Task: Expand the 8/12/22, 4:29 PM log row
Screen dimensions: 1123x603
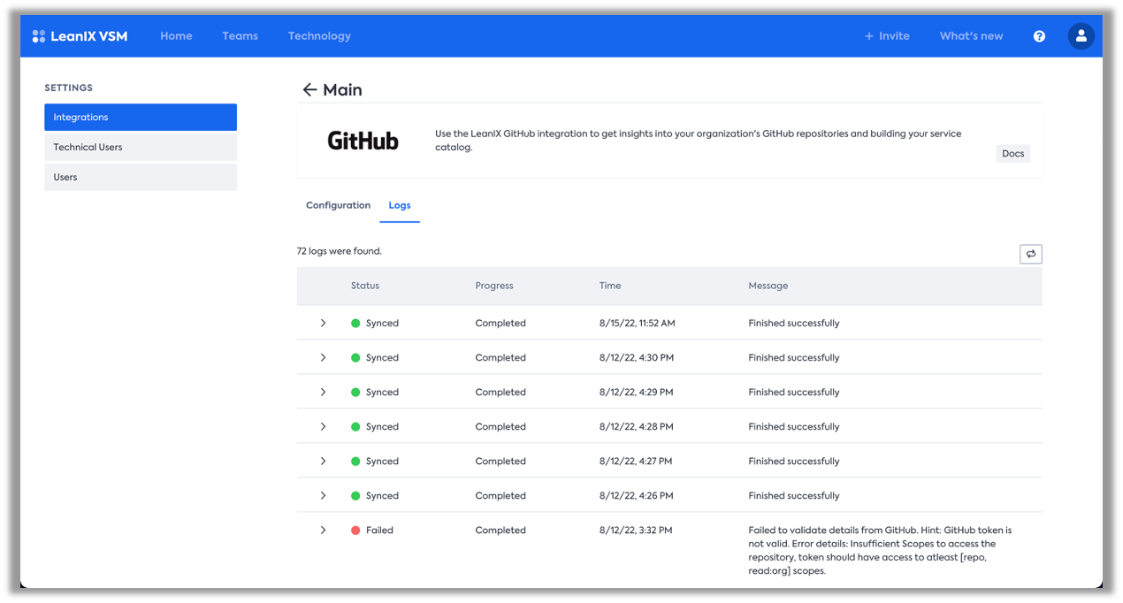Action: 323,393
